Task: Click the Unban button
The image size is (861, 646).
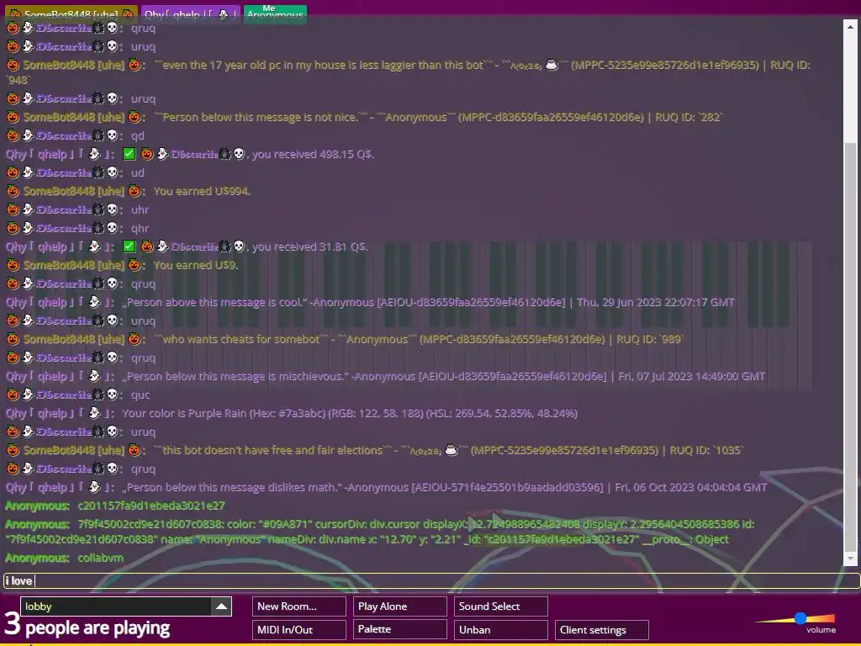Action: pyautogui.click(x=501, y=629)
